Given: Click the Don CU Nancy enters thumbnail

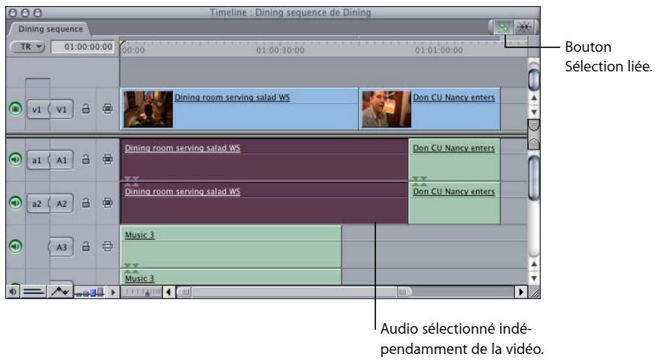Looking at the screenshot, I should coord(387,109).
